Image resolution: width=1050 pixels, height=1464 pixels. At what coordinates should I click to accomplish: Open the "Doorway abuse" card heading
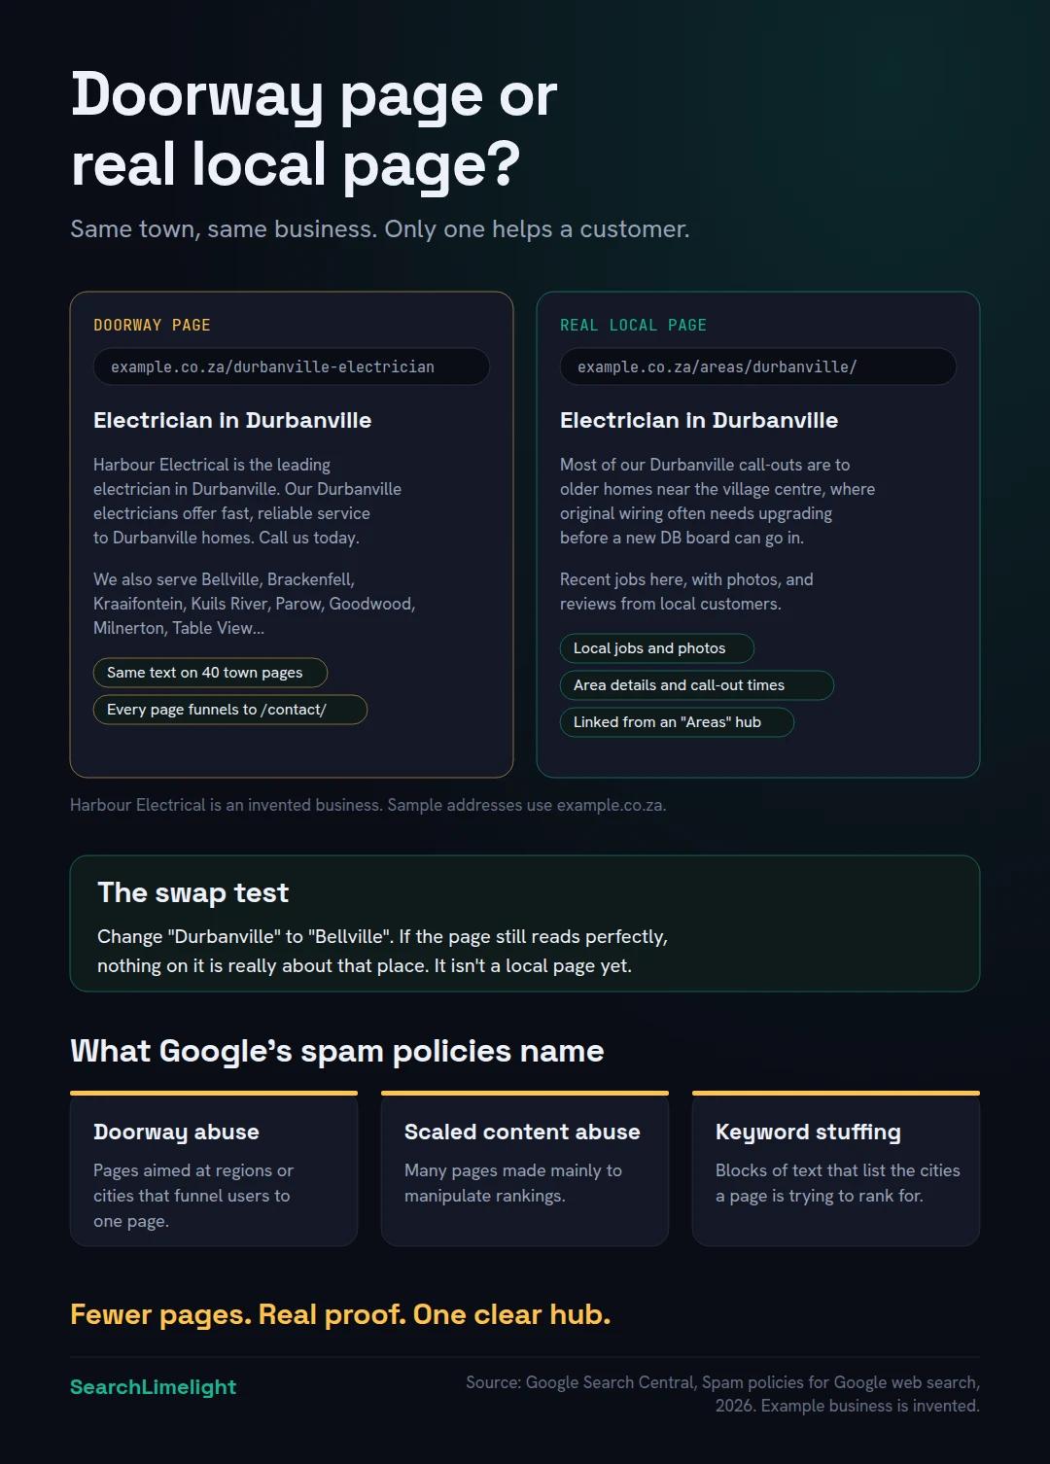[x=176, y=1132]
